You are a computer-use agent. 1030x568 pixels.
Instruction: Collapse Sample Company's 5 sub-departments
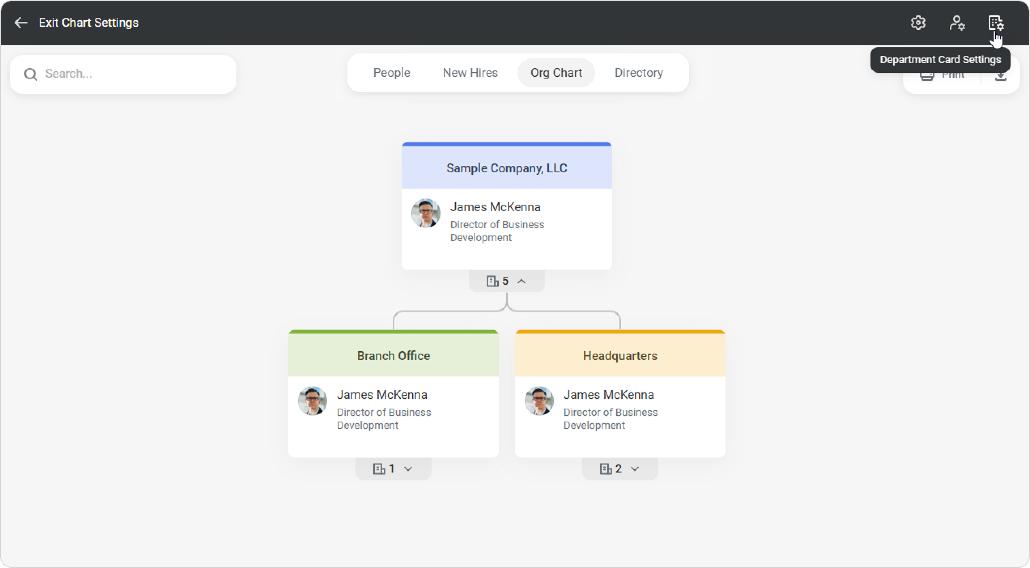[521, 281]
